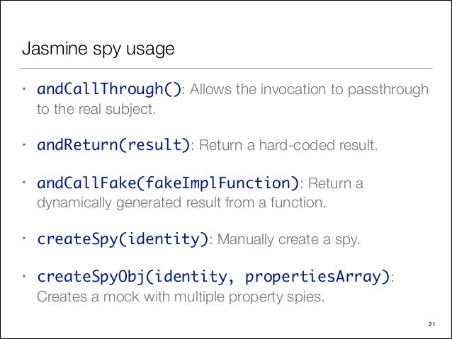Screen dimensions: 452x339
Task: Click the horizontal rule below the title
Action: (226, 68)
